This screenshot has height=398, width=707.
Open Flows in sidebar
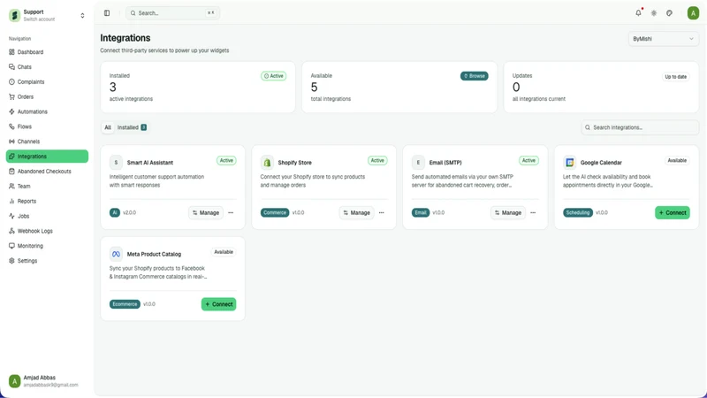click(47, 126)
